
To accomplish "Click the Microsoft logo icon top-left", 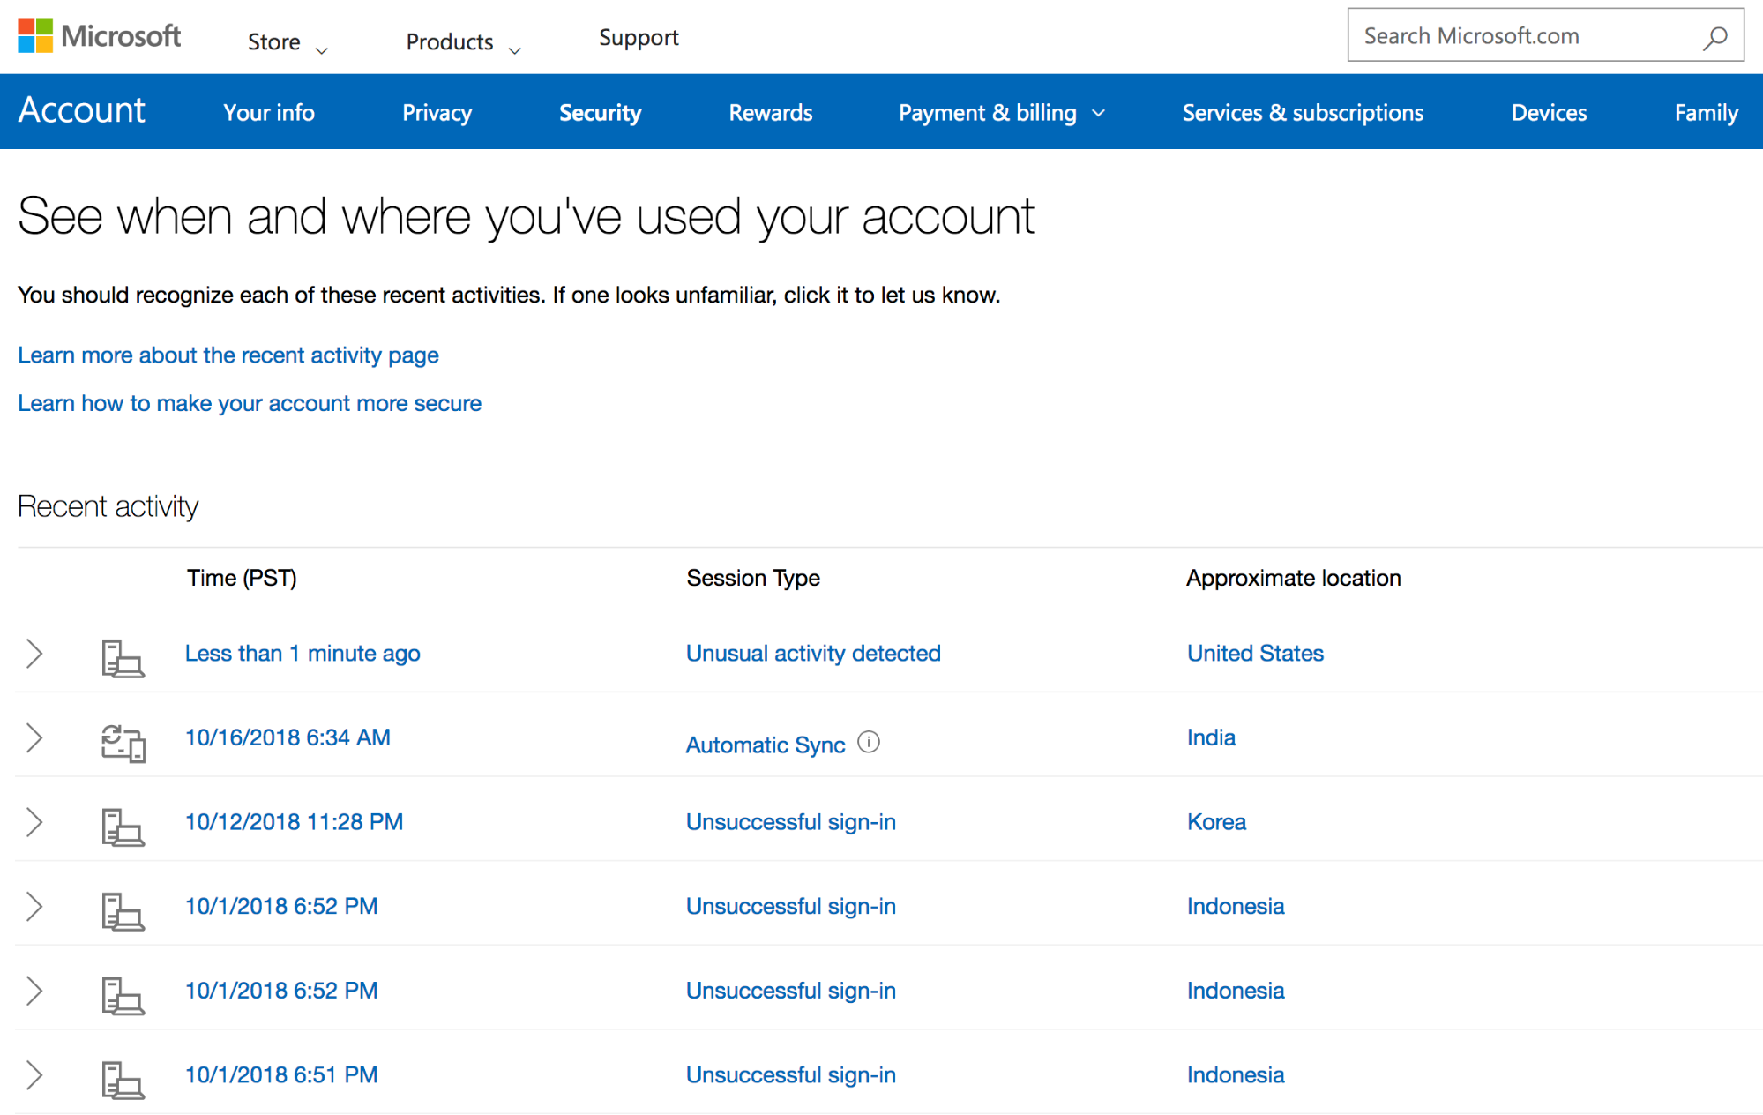I will pos(34,34).
